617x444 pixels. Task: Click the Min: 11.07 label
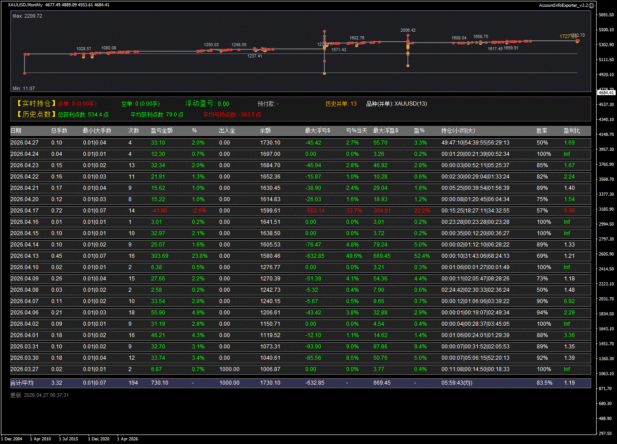tap(24, 88)
